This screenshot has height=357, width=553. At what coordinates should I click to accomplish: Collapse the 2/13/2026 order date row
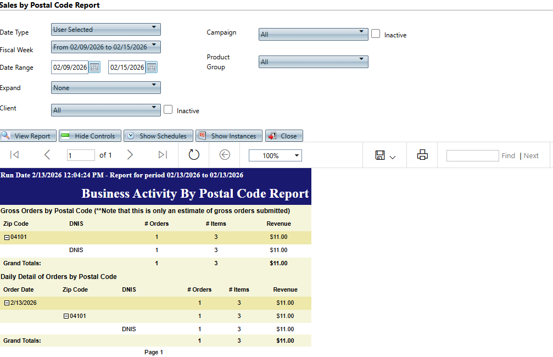coord(7,303)
